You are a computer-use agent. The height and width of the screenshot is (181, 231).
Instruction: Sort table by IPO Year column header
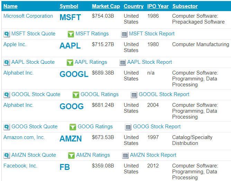(x=158, y=6)
